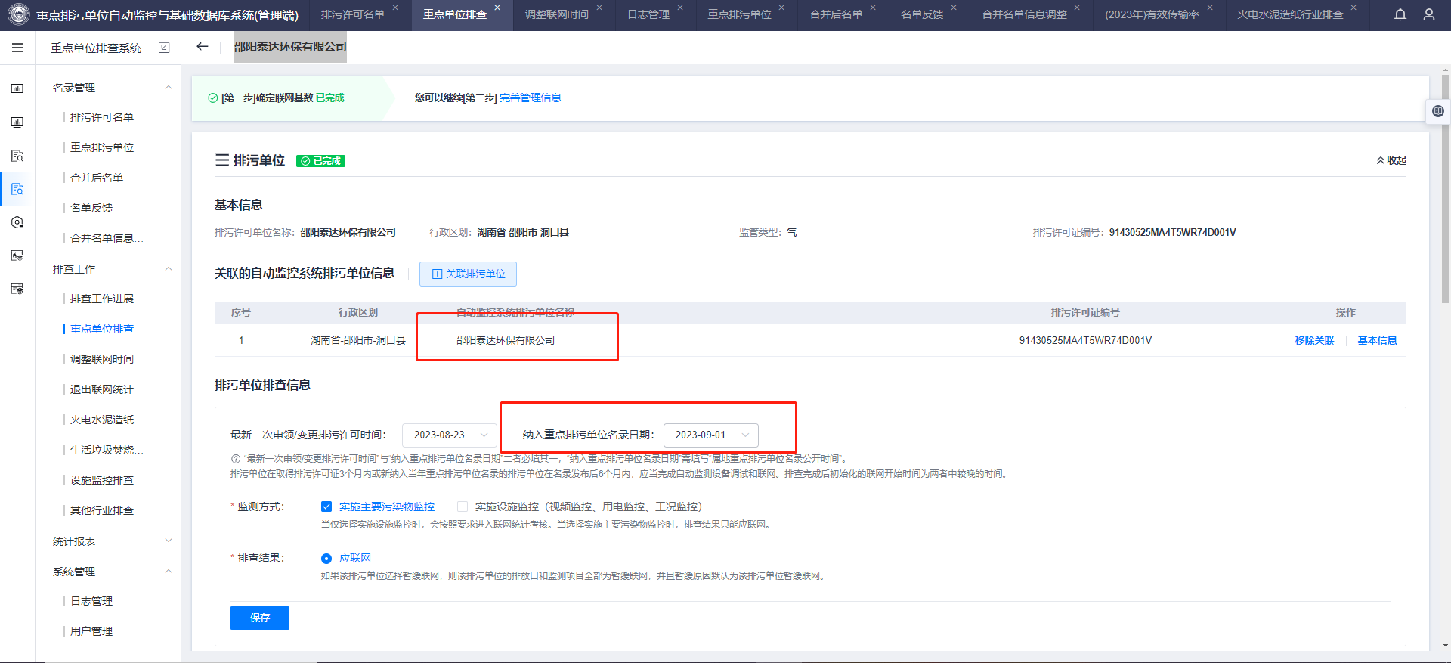The height and width of the screenshot is (663, 1451).
Task: Switch to 合并后名单 tab
Action: pyautogui.click(x=836, y=14)
